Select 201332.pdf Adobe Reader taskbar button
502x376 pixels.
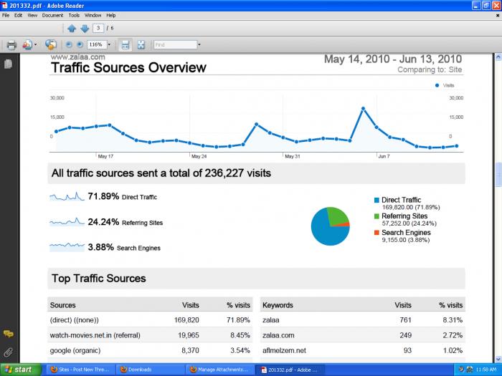click(x=290, y=370)
